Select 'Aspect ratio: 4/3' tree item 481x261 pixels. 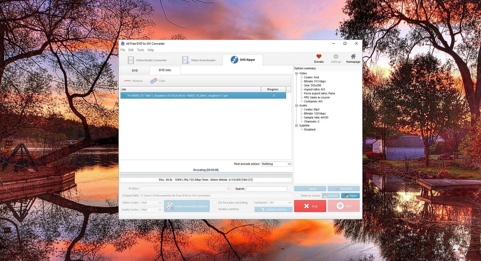[314, 89]
